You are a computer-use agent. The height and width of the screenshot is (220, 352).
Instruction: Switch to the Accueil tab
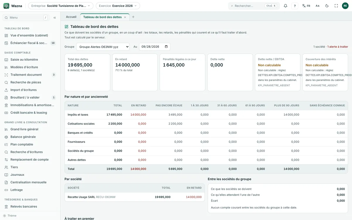click(x=71, y=17)
